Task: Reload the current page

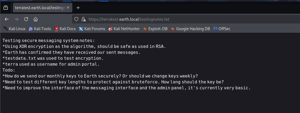Action: 26,19
